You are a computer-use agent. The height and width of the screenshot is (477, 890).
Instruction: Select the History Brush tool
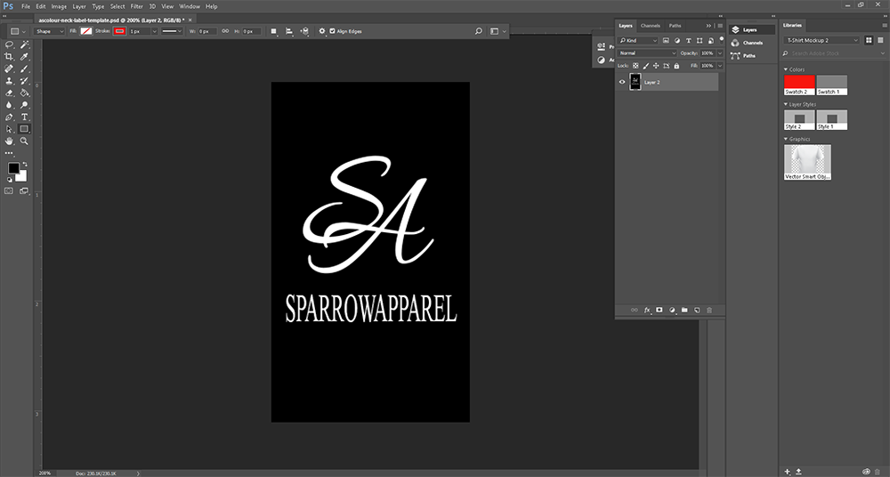pos(24,81)
